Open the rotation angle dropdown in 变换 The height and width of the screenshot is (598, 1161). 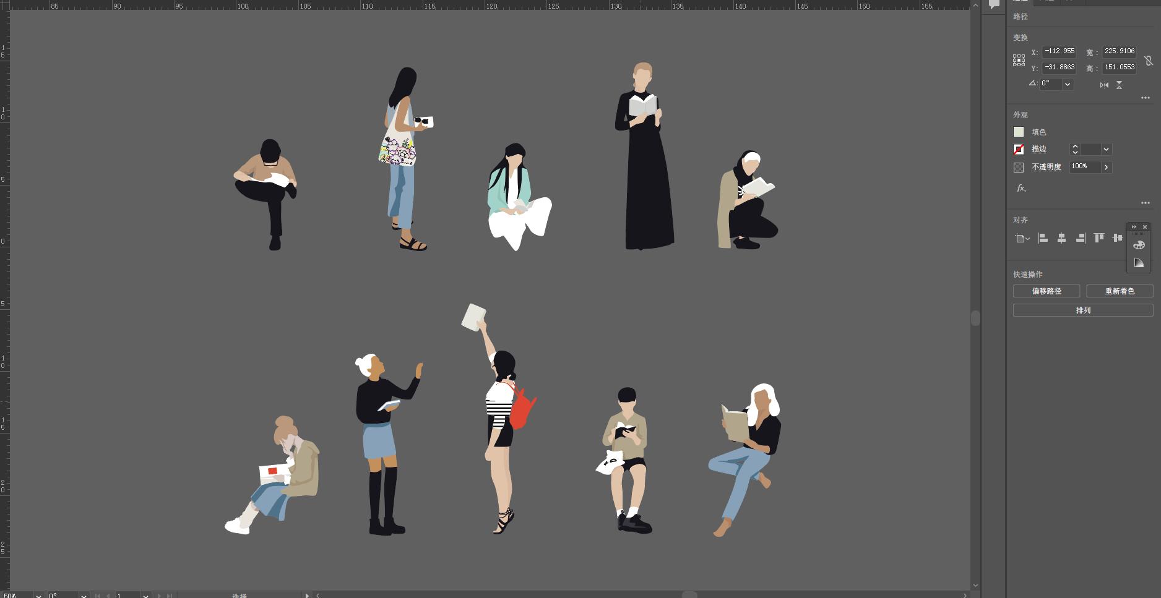click(1068, 84)
